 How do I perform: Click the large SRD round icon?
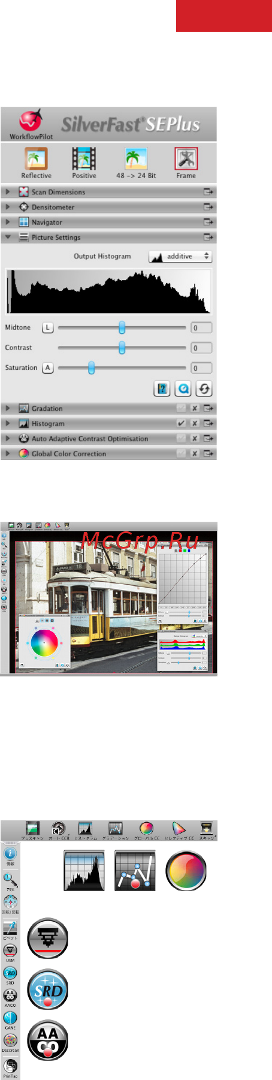coord(48,989)
